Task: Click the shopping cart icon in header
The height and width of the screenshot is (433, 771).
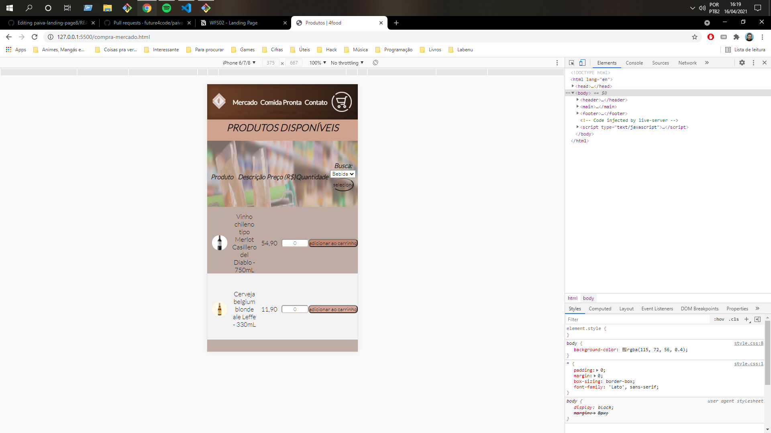Action: tap(341, 102)
